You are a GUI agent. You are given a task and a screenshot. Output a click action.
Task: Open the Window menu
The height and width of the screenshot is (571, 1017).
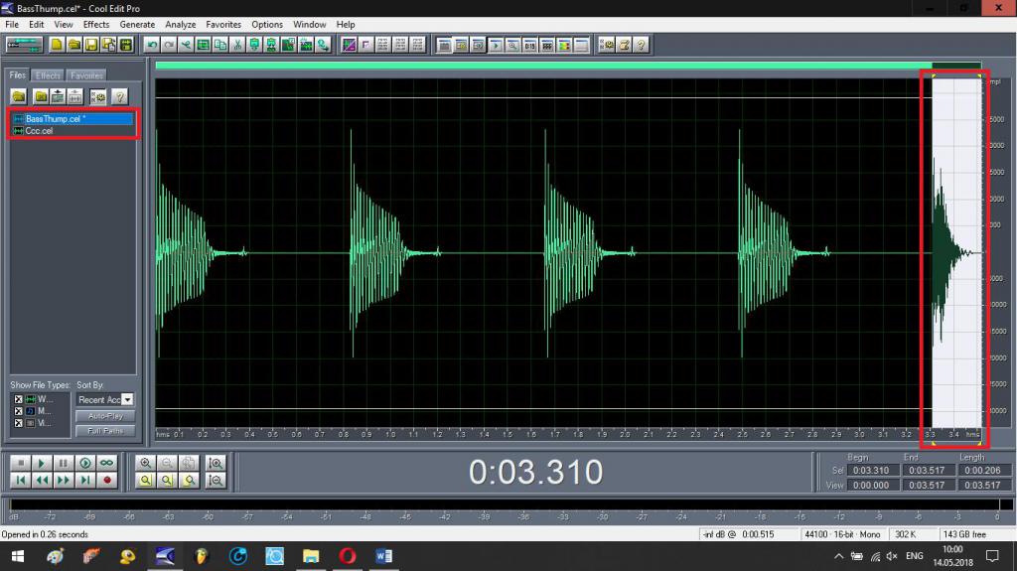[x=310, y=25]
